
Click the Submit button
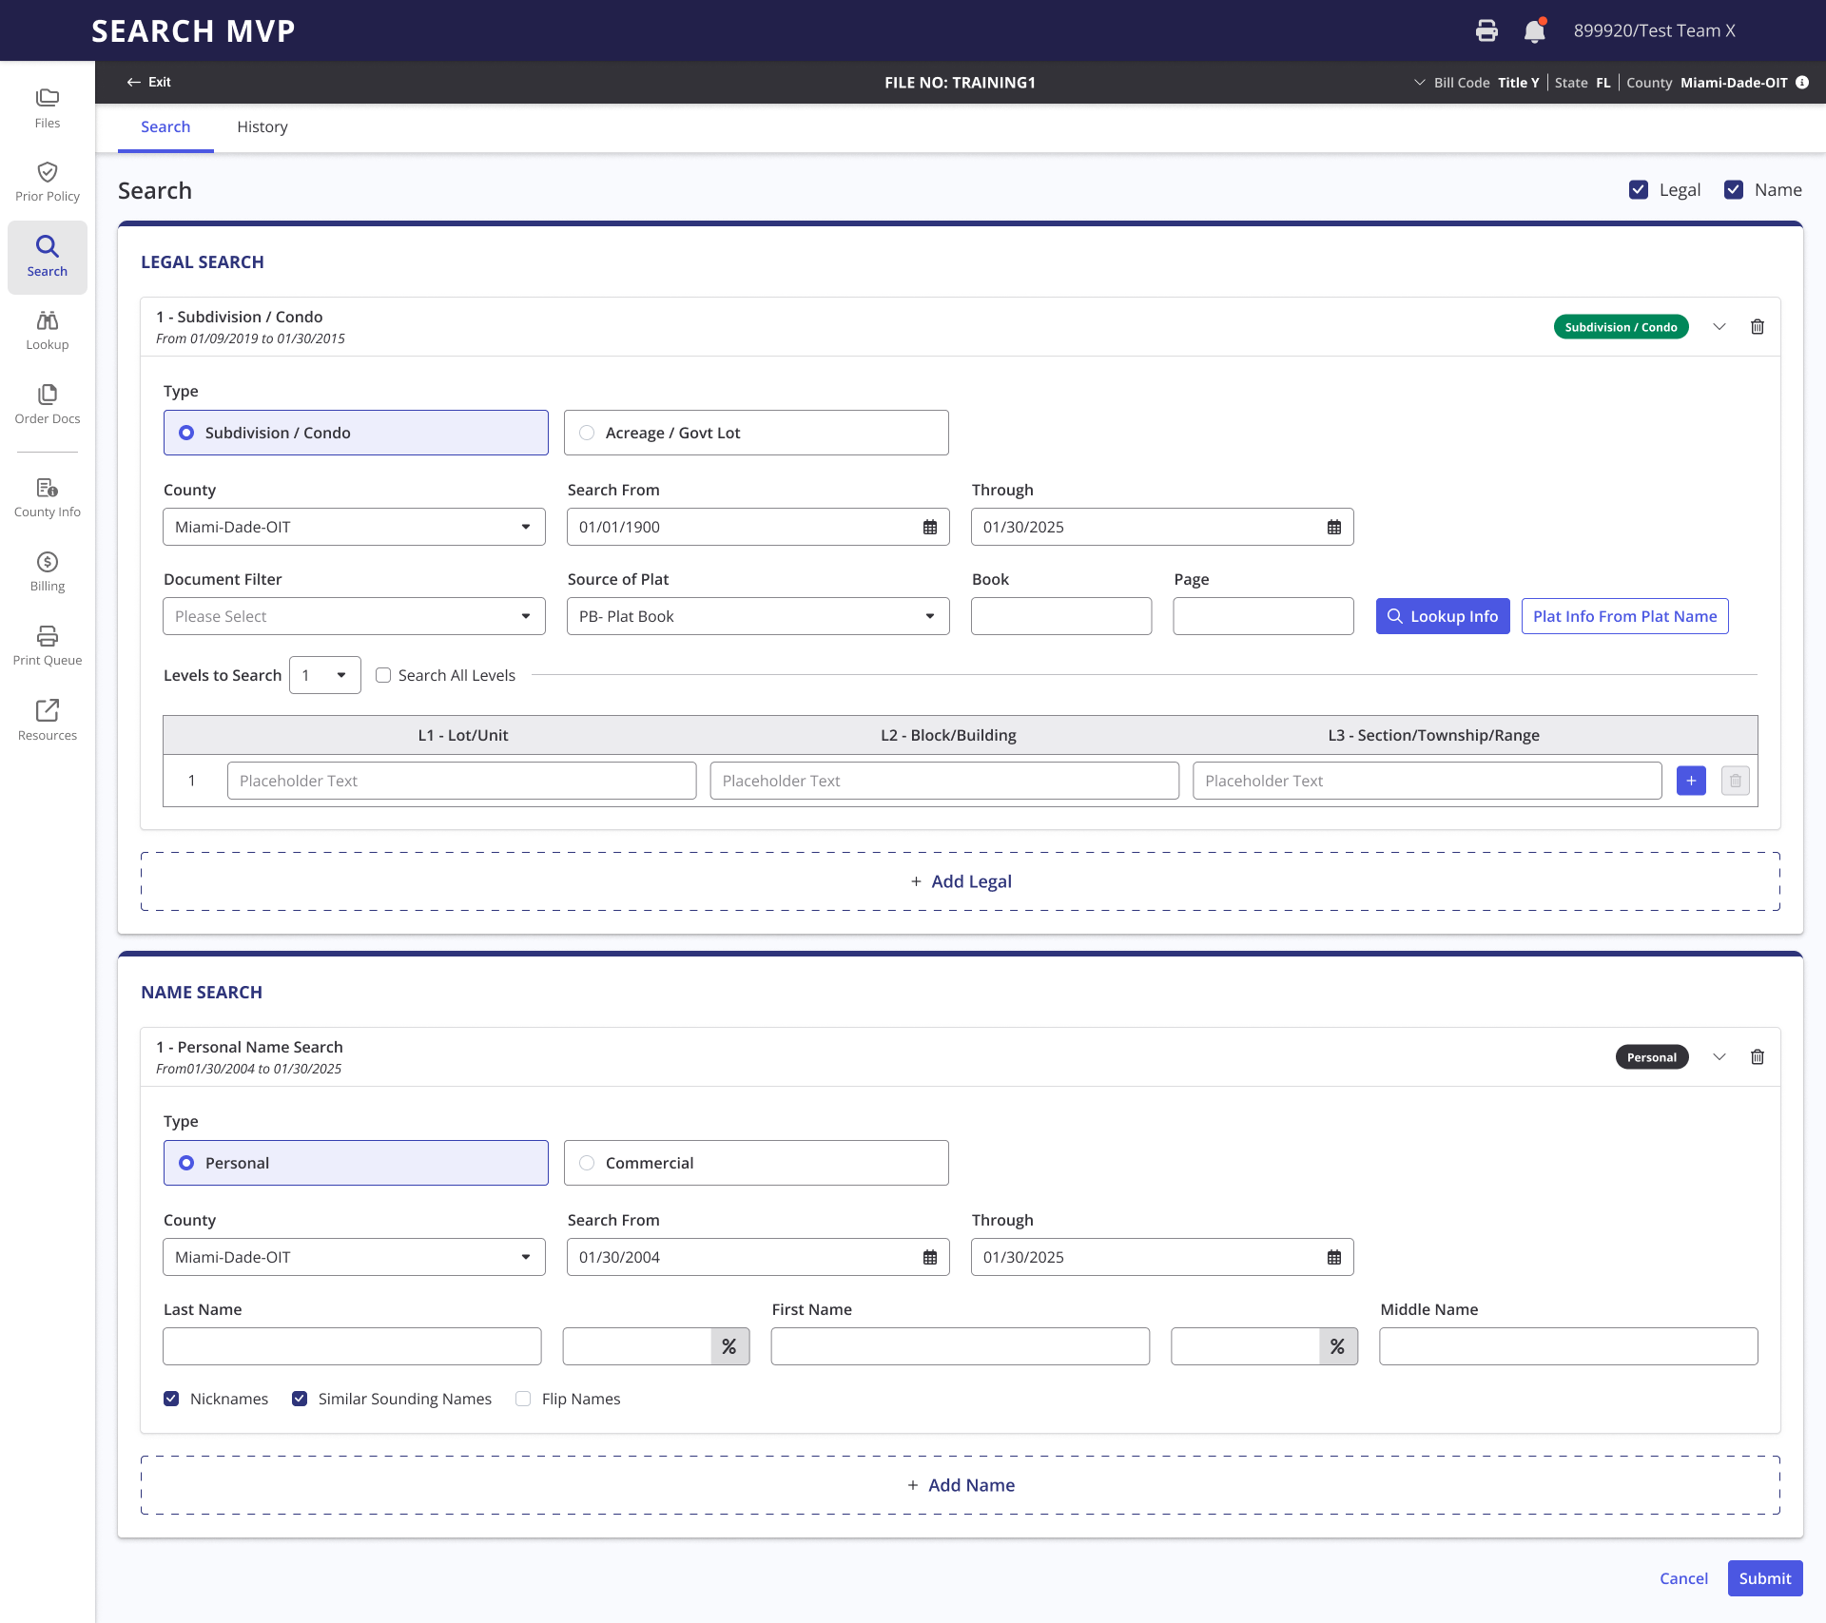[x=1765, y=1578]
